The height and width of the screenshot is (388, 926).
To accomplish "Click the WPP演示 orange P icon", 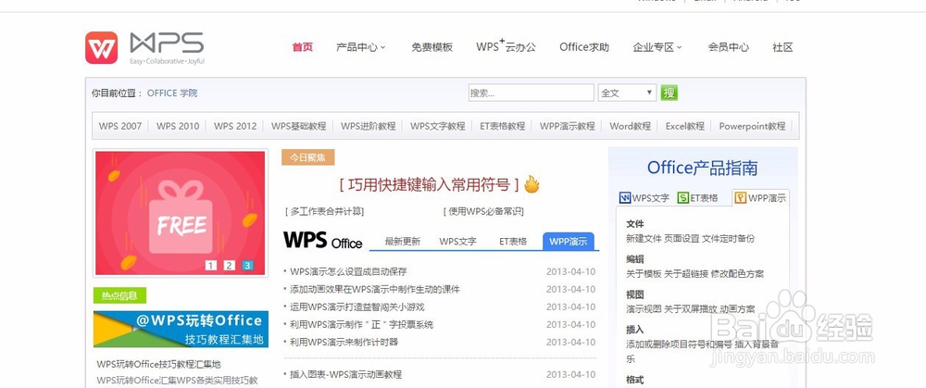I will [741, 198].
